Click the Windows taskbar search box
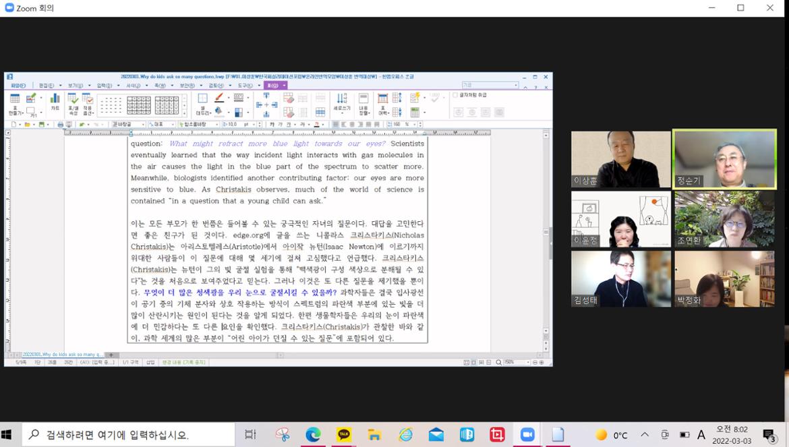Viewport: 789px width, 447px height. 128,435
